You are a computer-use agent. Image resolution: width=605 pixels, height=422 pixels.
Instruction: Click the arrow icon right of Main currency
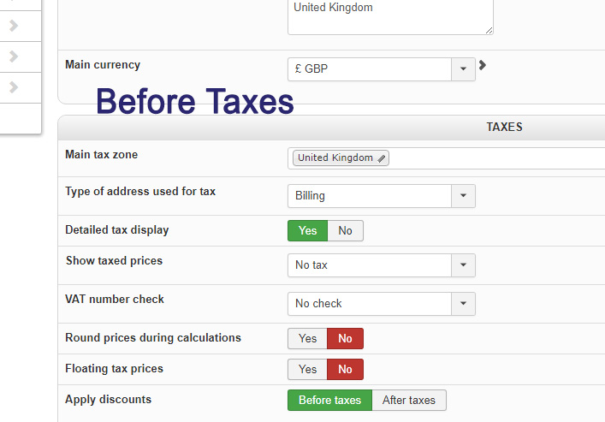483,65
